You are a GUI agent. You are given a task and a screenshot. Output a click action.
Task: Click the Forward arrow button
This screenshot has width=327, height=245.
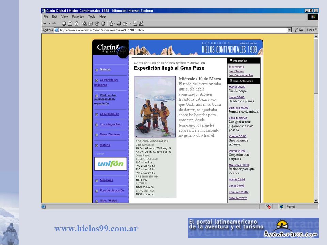[x=54, y=23]
